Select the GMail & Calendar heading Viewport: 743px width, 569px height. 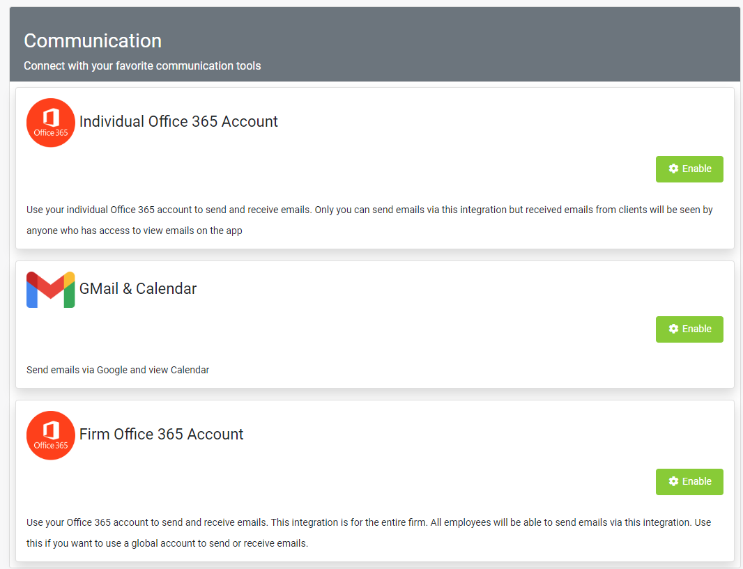point(138,289)
